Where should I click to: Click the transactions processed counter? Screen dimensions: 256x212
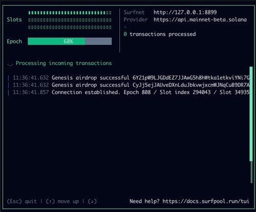[160, 34]
